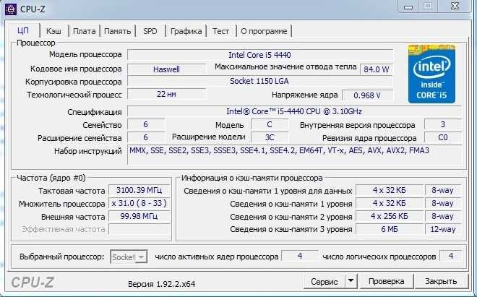This screenshot has height=297, width=477.
Task: Click the Закрыть button
Action: [x=441, y=282]
